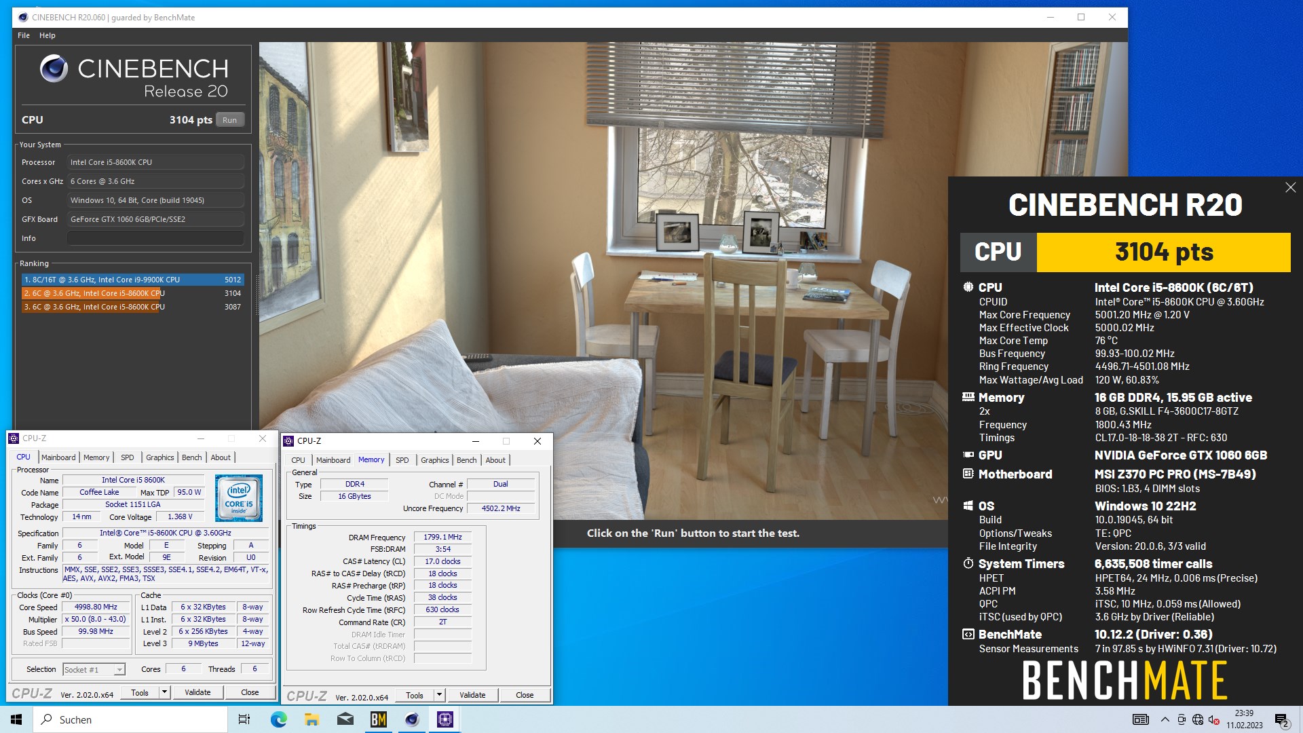Image resolution: width=1303 pixels, height=733 pixels.
Task: Click the Suchen taskbar search box
Action: [130, 719]
